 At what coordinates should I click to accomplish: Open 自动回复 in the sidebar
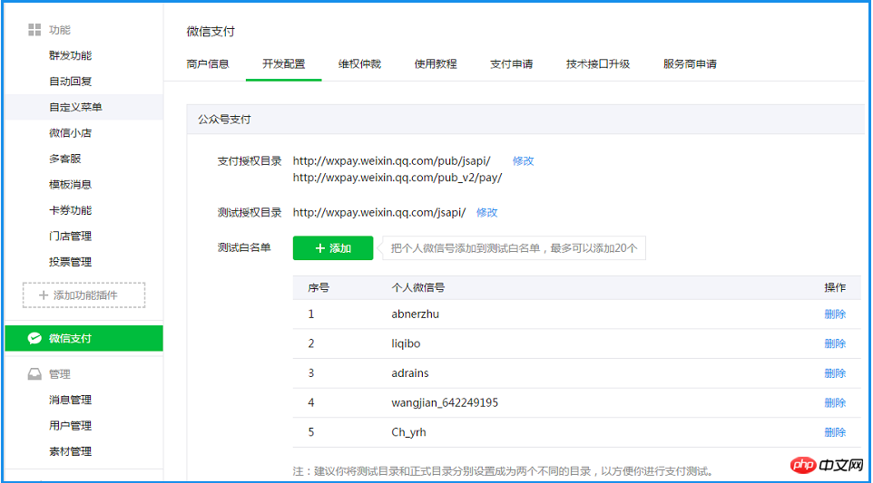click(x=70, y=82)
